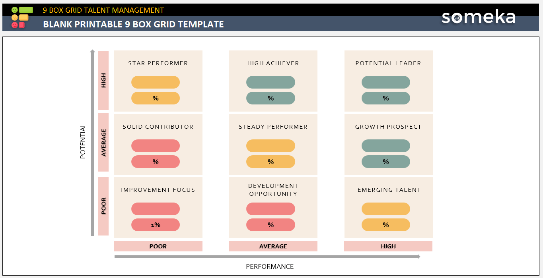This screenshot has height=278, width=543.
Task: Click the Star Performer percentage pill
Action: coord(156,98)
